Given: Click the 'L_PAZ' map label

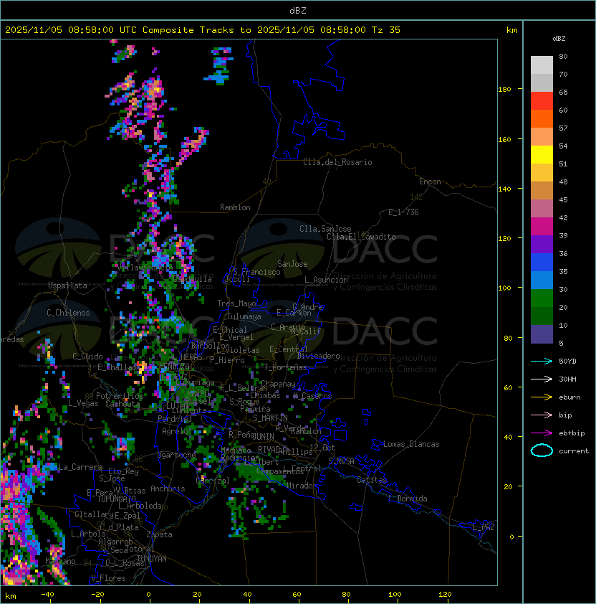Looking at the screenshot, I should [x=484, y=527].
